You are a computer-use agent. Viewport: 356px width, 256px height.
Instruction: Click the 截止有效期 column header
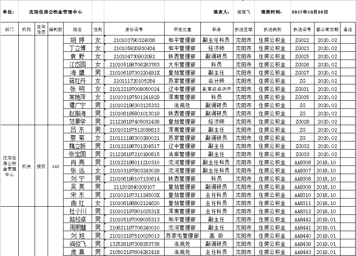coord(327,29)
